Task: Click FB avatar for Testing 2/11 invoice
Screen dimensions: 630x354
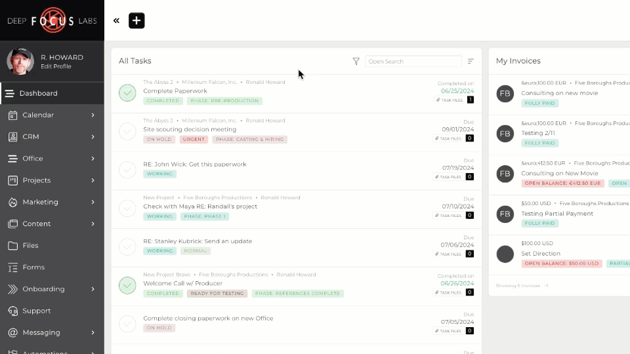Action: pos(505,134)
